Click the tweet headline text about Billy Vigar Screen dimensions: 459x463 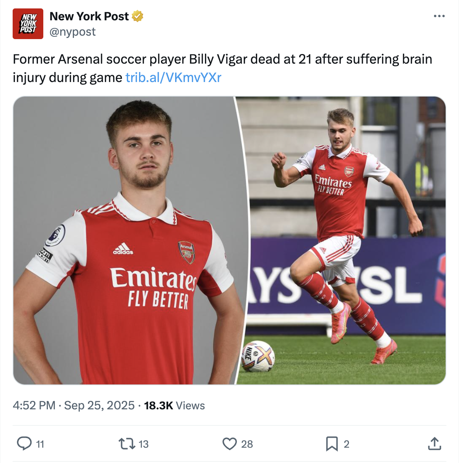222,59
